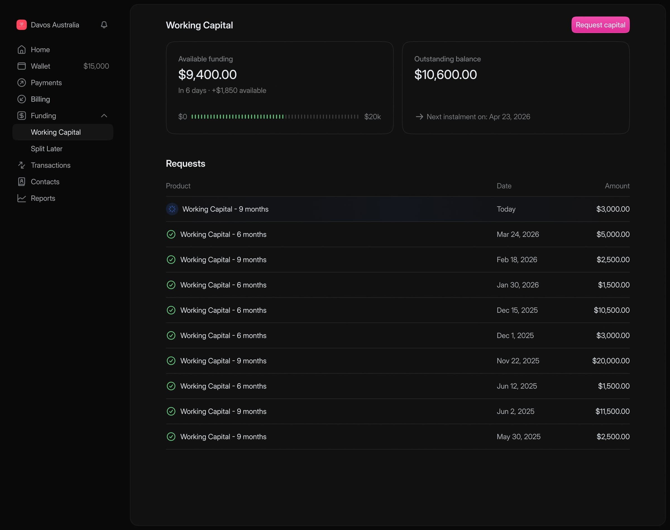This screenshot has width=670, height=530.
Task: Click Funding menu label
Action: coord(43,116)
